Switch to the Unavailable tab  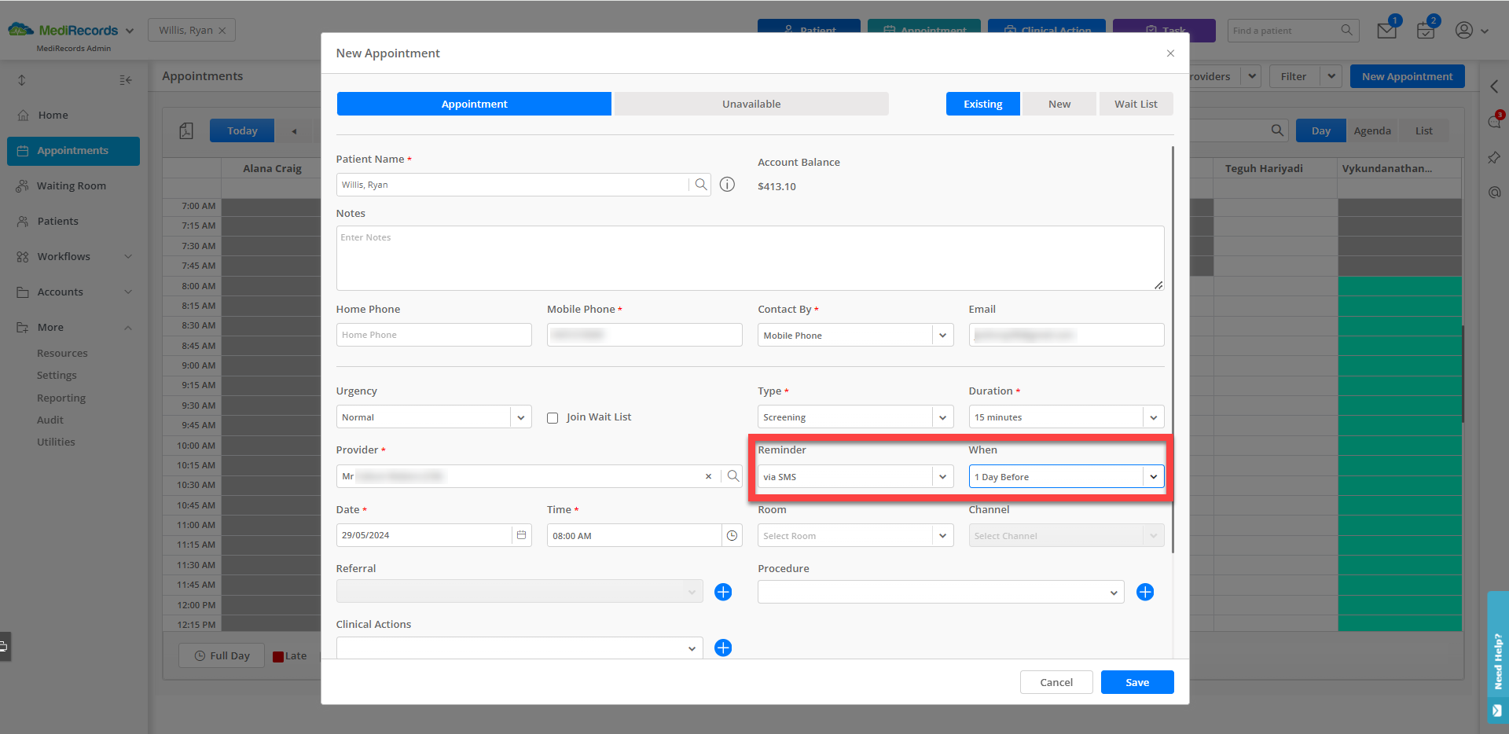pyautogui.click(x=751, y=103)
